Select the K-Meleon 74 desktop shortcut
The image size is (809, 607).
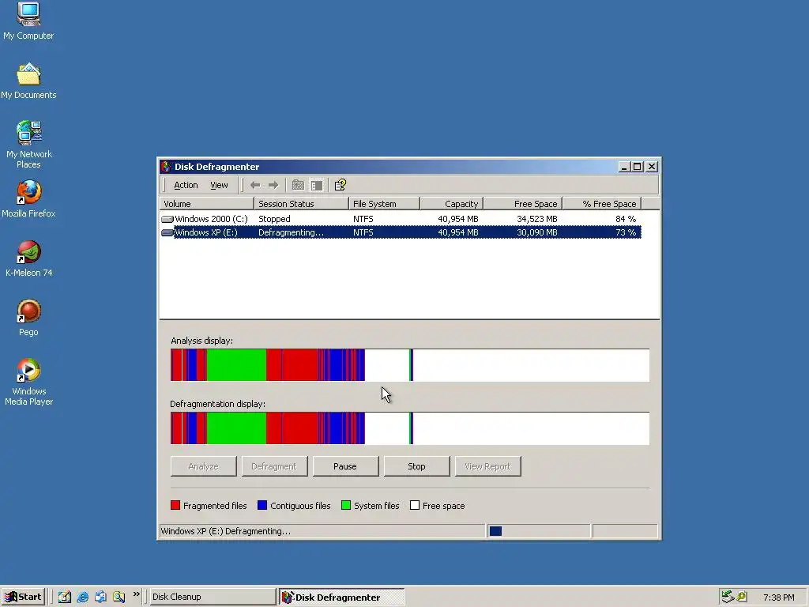28,258
